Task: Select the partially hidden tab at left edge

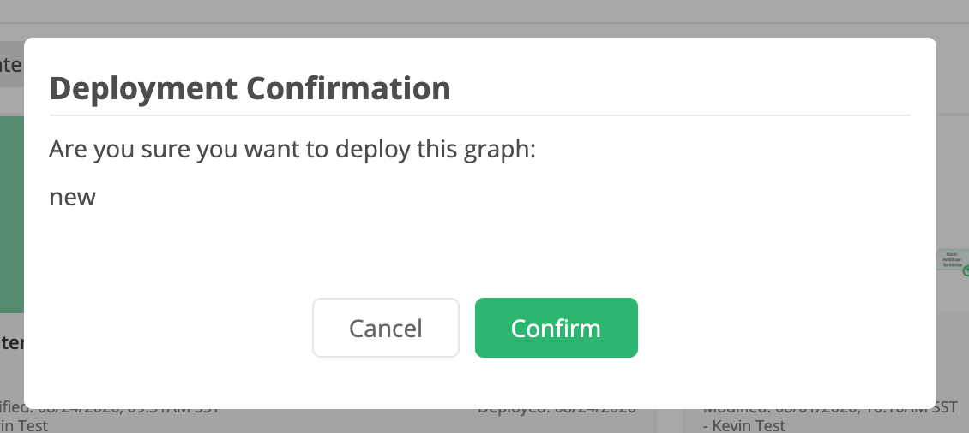Action: coord(10,65)
